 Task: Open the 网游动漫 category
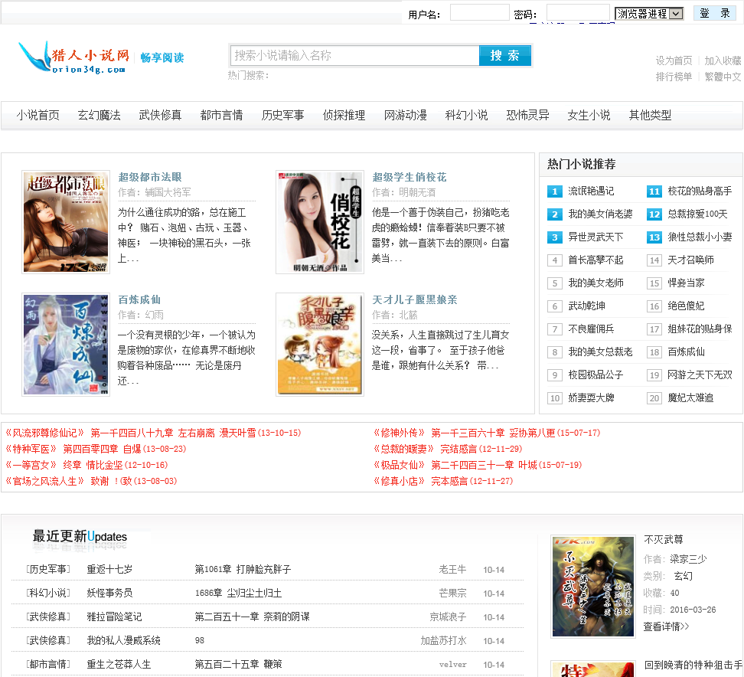405,115
